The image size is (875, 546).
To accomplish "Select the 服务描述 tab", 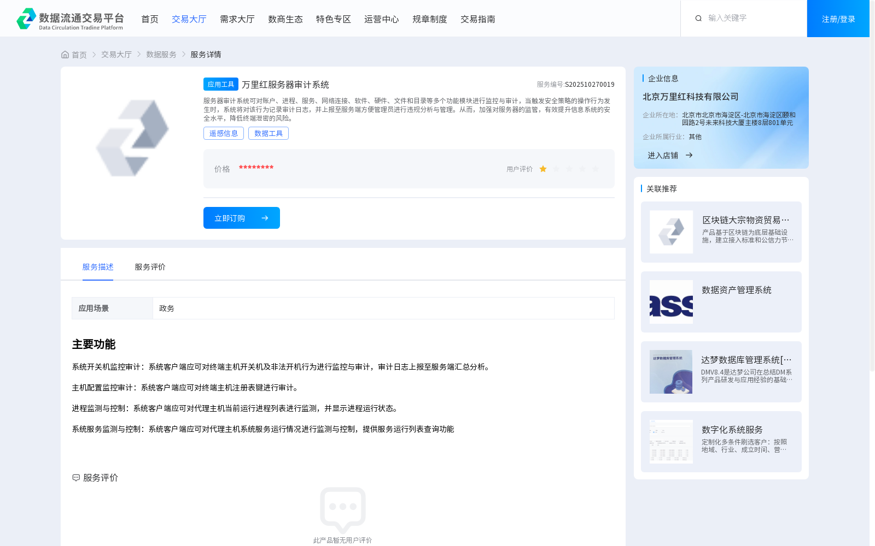I will coord(98,267).
